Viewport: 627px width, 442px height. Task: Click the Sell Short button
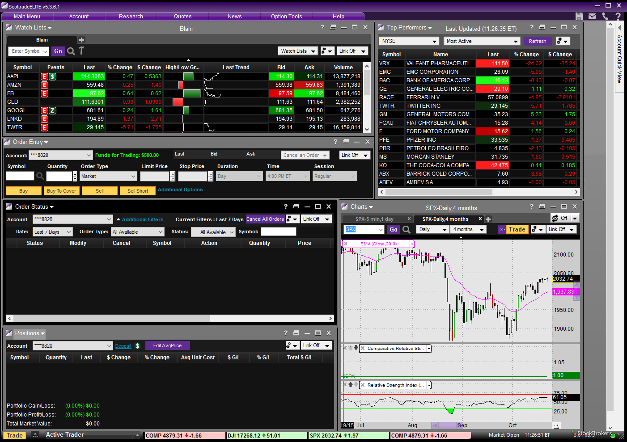138,191
